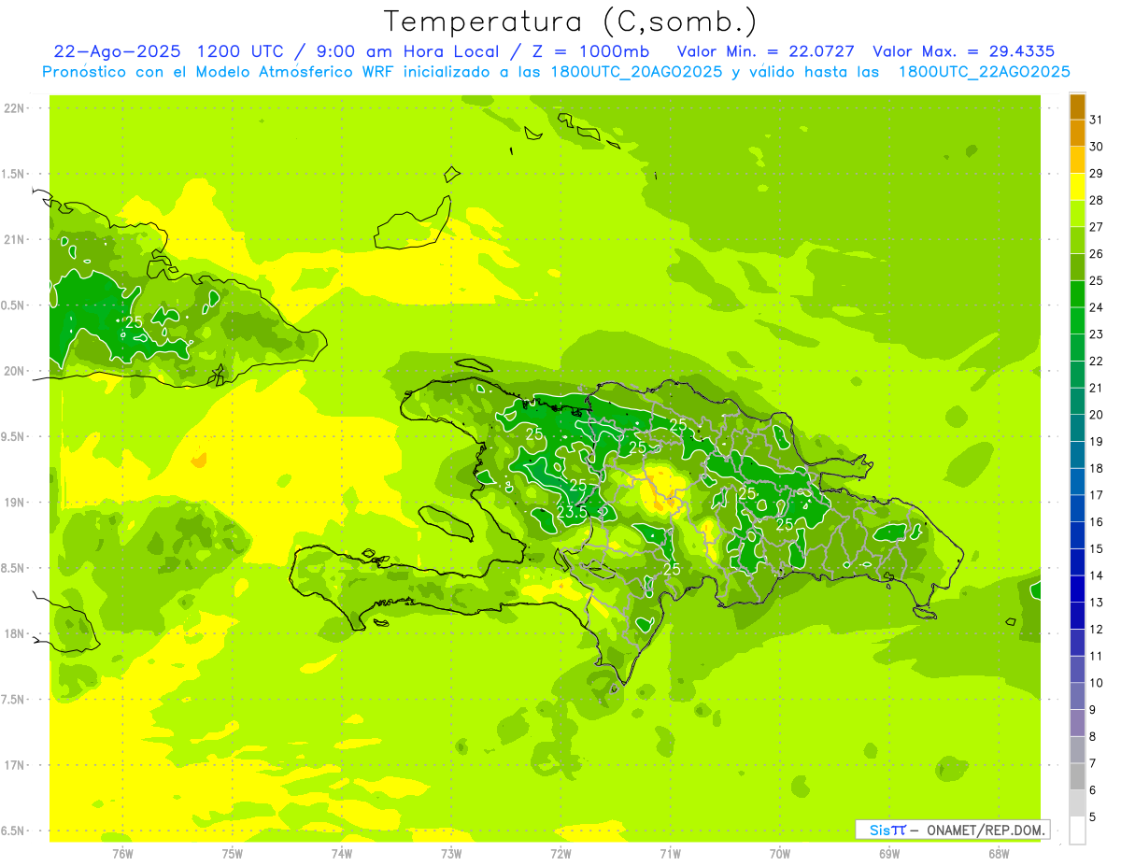
Task: Select "Valor Max. = 29.4335" value
Action: coord(965,51)
